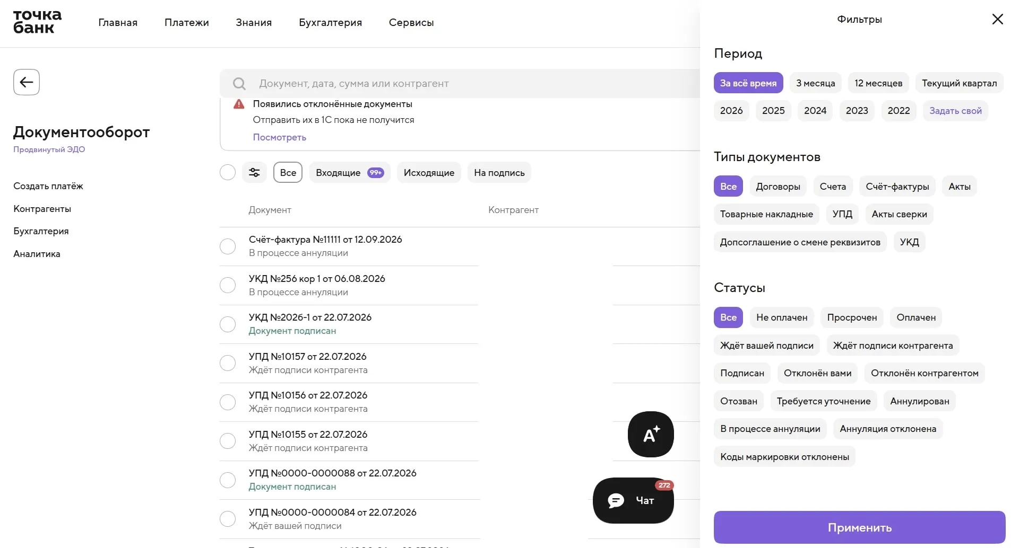Open the Чат widget

click(633, 500)
